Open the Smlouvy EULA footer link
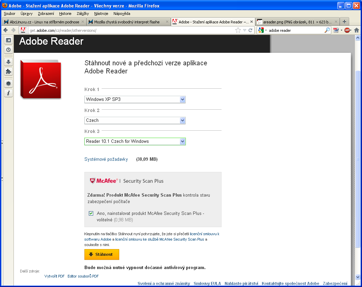Screen dimensions: 362x287 [207, 284]
